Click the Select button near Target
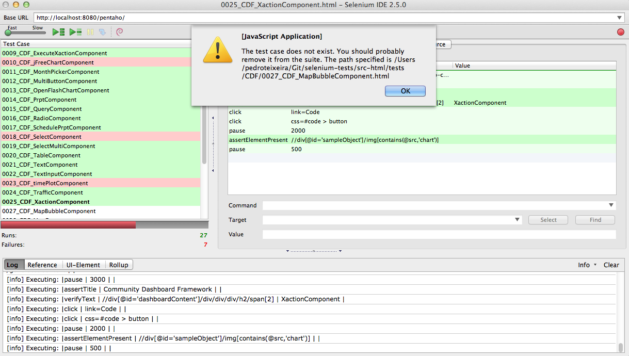 [549, 220]
